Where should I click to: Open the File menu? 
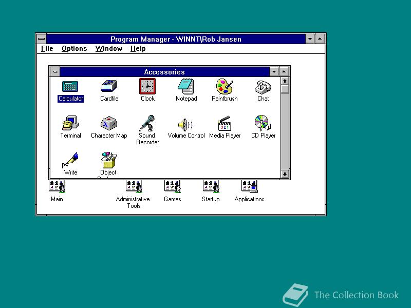click(x=47, y=49)
